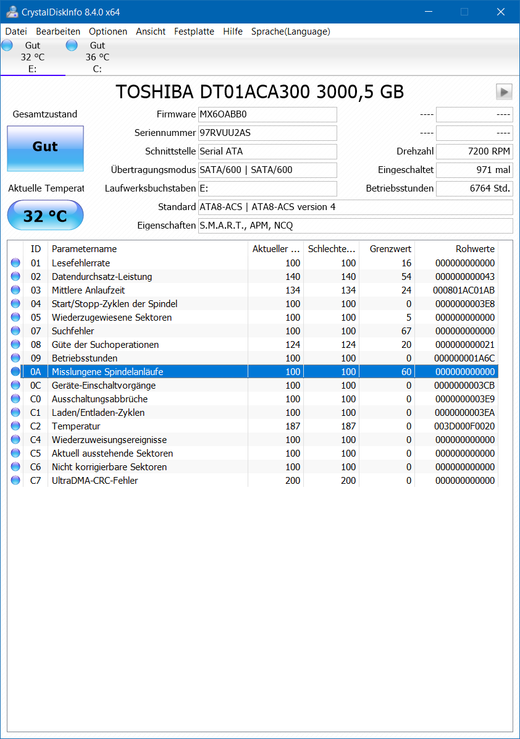Close the CrystalDiskInfo window
520x739 pixels.
click(x=501, y=12)
